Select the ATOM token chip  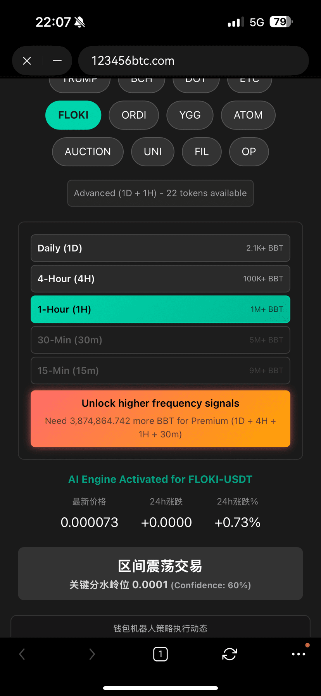pos(248,115)
